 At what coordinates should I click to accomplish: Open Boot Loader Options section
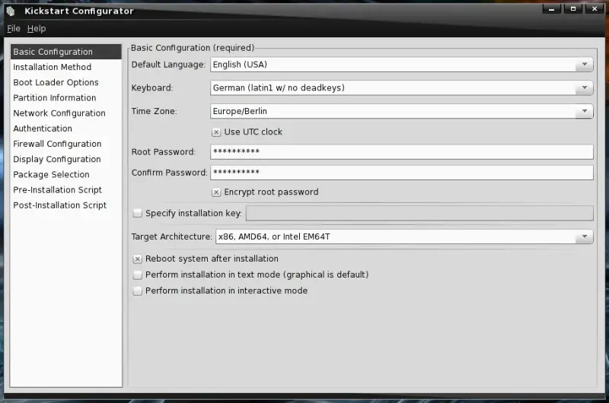tap(66, 83)
